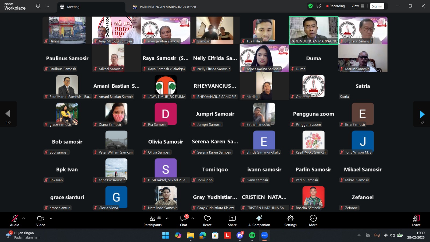Viewport: 430px width, 242px height.
Task: Open meeting Settings gear
Action: [290, 220]
